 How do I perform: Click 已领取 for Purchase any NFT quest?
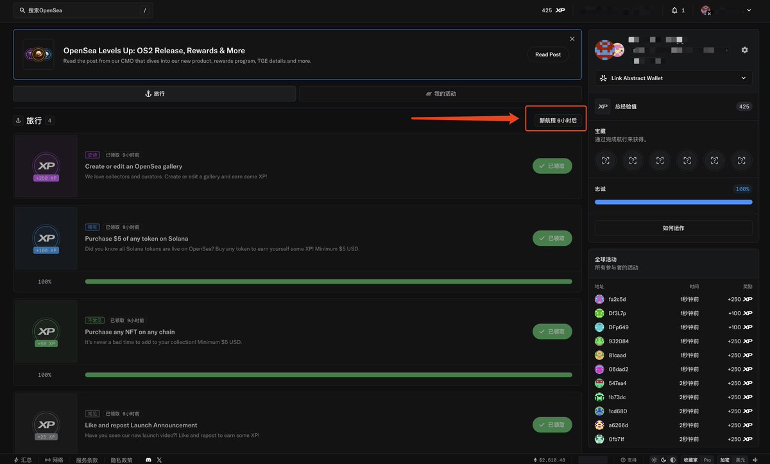552,332
